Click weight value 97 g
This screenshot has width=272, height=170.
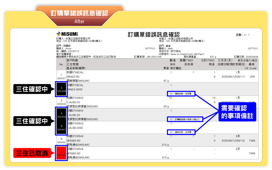[166, 81]
